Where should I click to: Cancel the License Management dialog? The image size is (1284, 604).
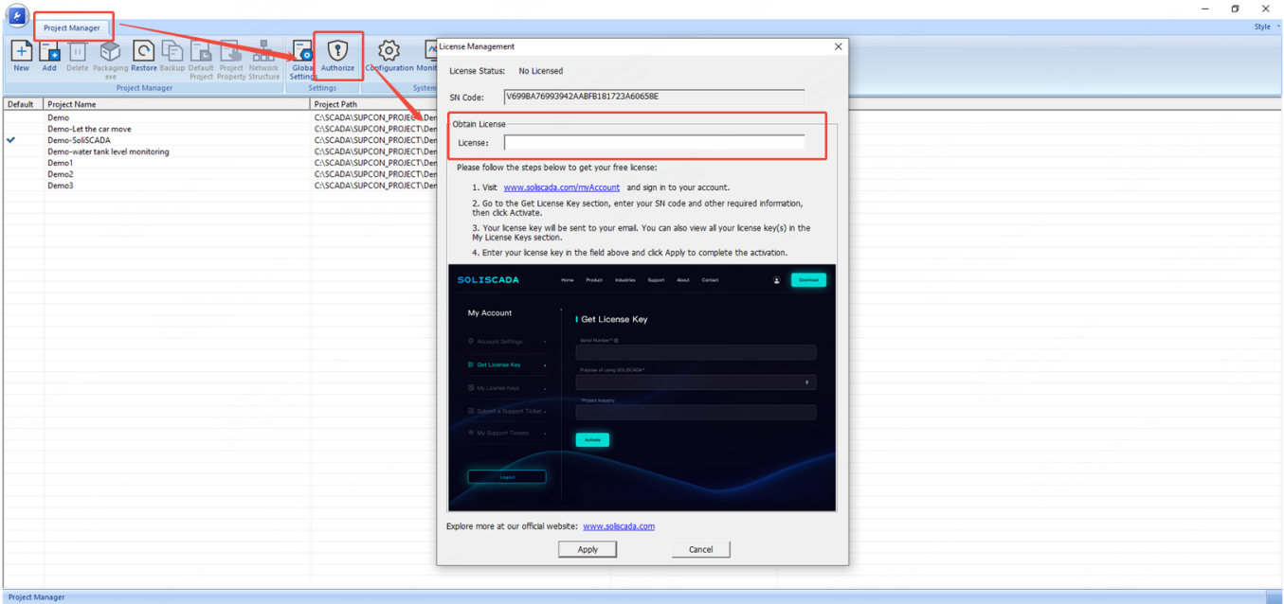pyautogui.click(x=700, y=549)
